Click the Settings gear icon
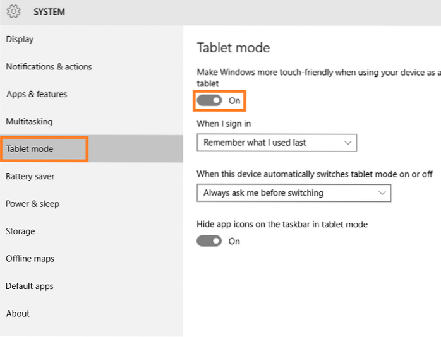 13,12
